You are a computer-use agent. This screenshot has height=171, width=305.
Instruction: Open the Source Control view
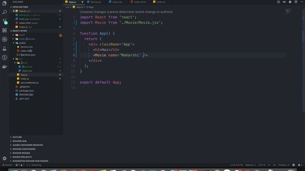4,21
